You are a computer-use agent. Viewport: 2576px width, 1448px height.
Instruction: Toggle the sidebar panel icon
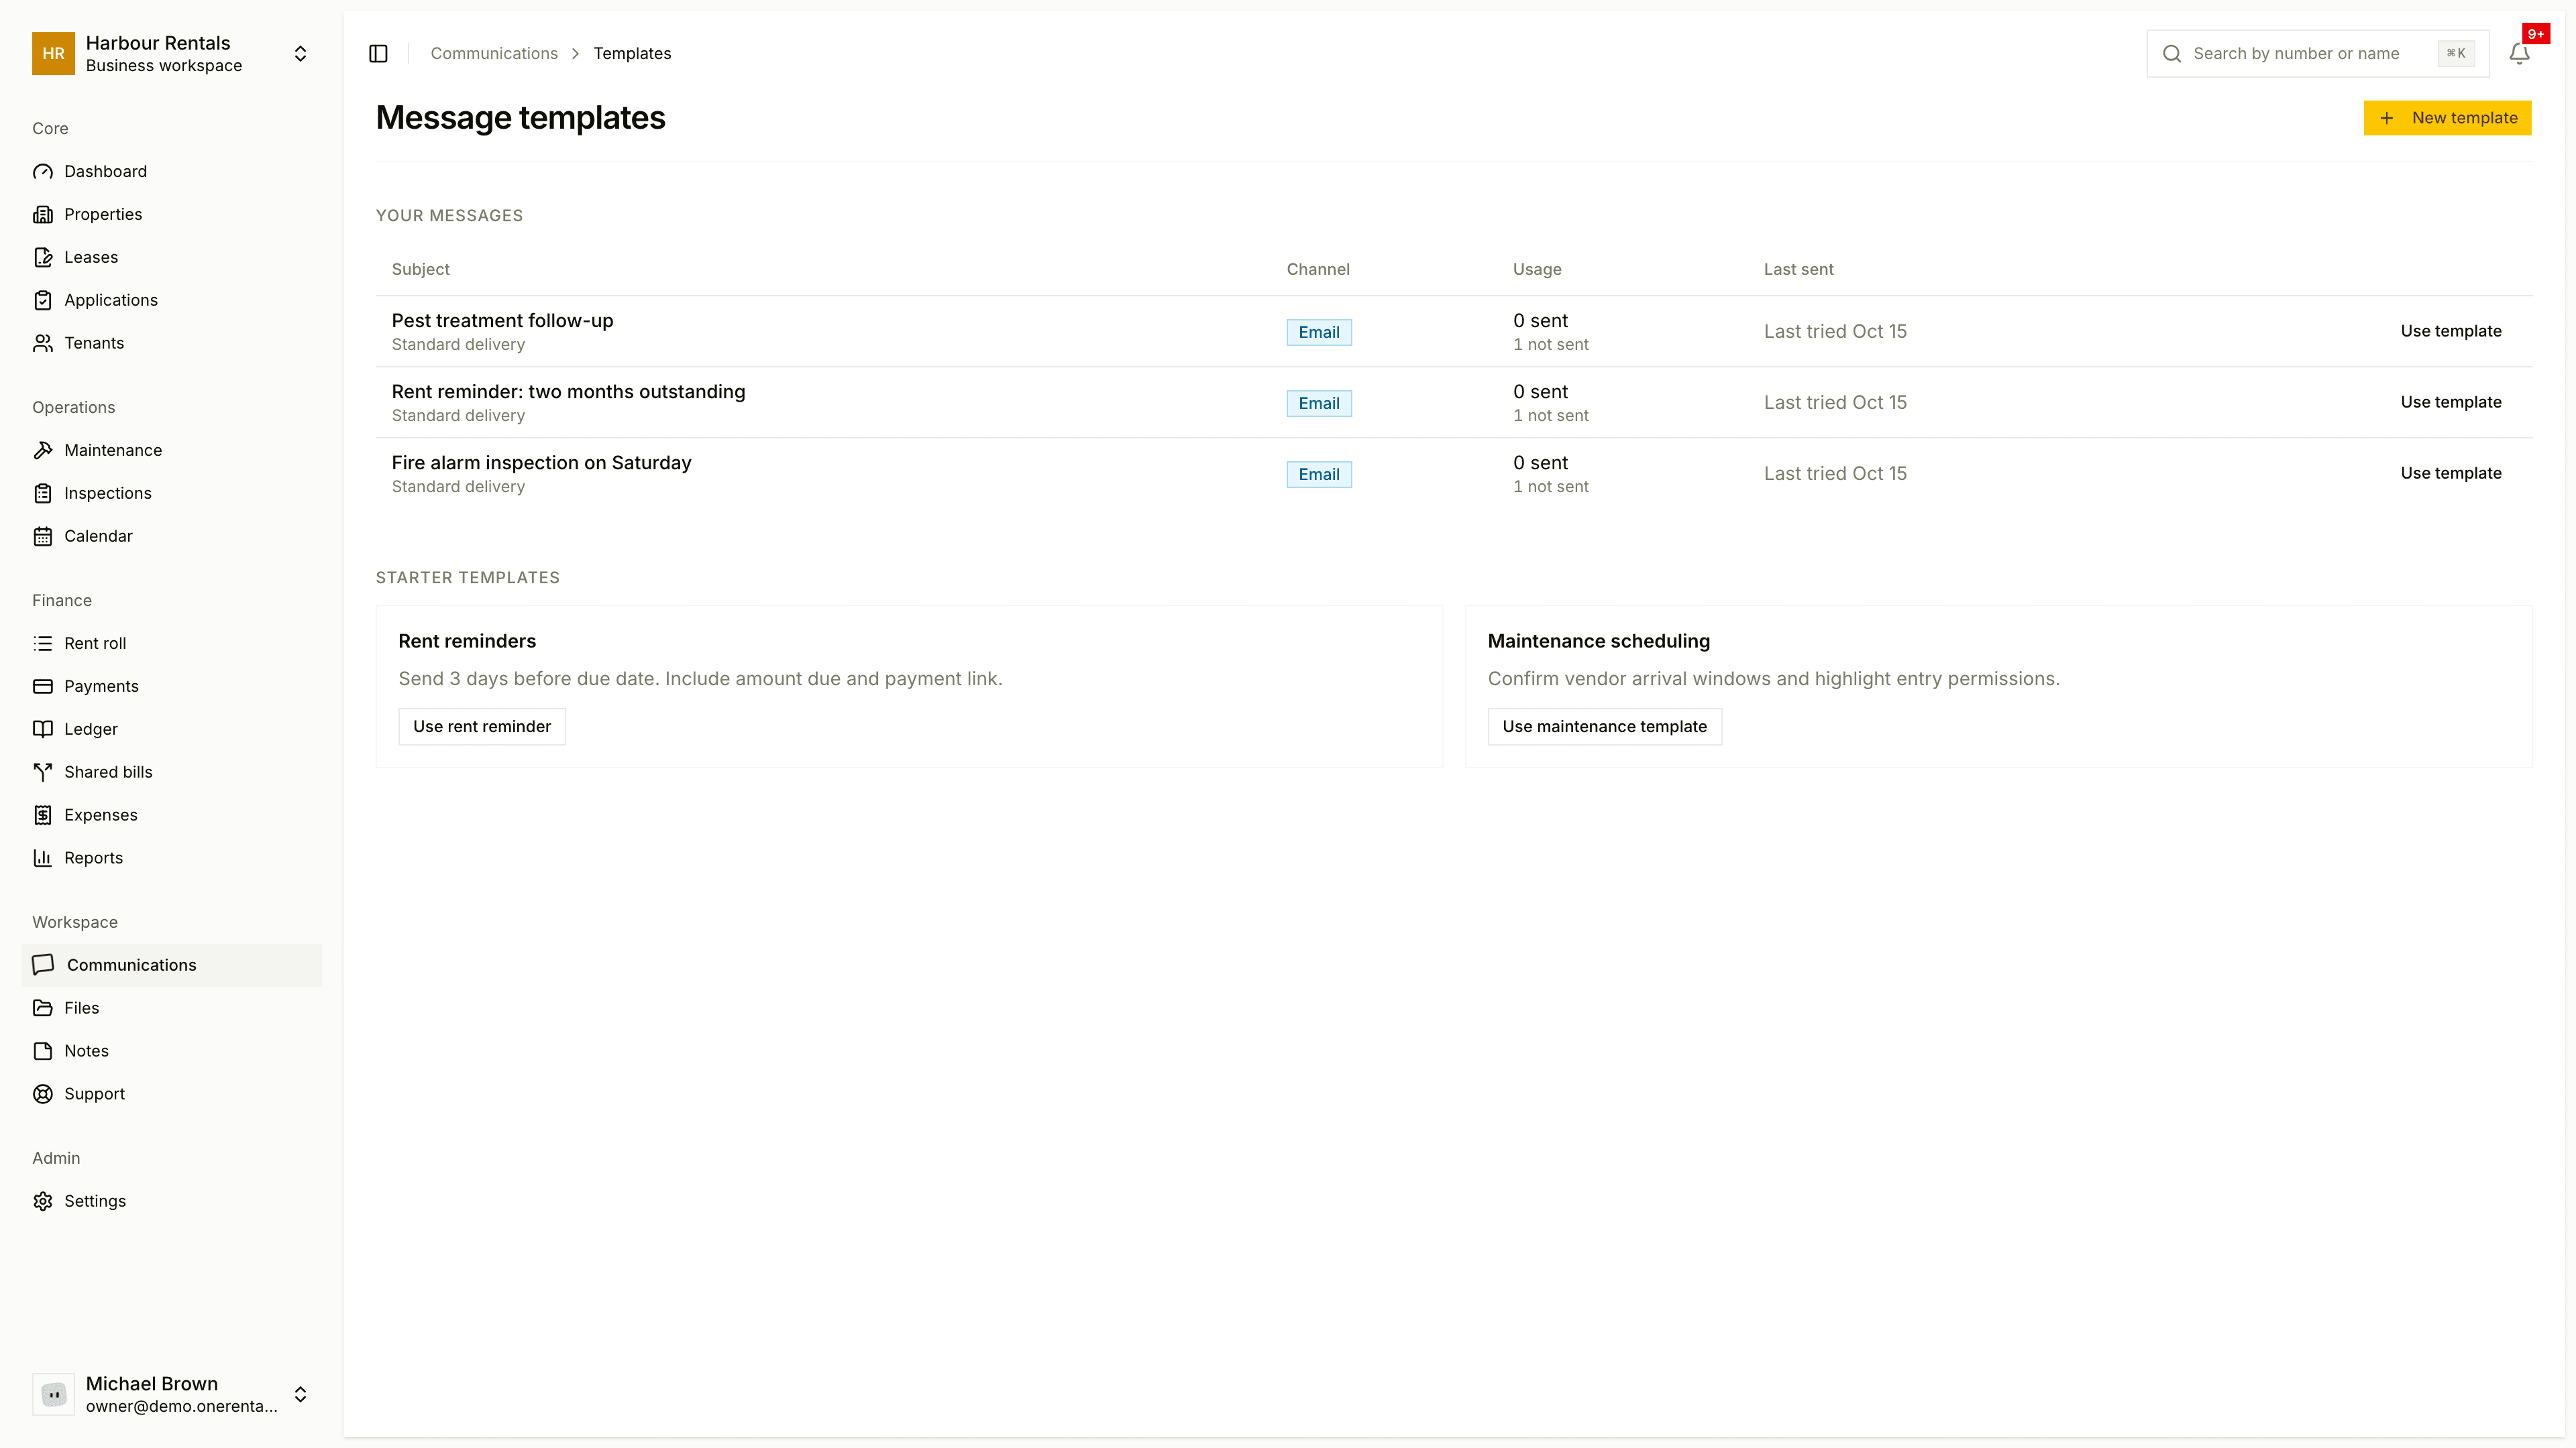pyautogui.click(x=378, y=54)
